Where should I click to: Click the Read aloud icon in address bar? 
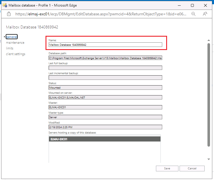(x=205, y=14)
